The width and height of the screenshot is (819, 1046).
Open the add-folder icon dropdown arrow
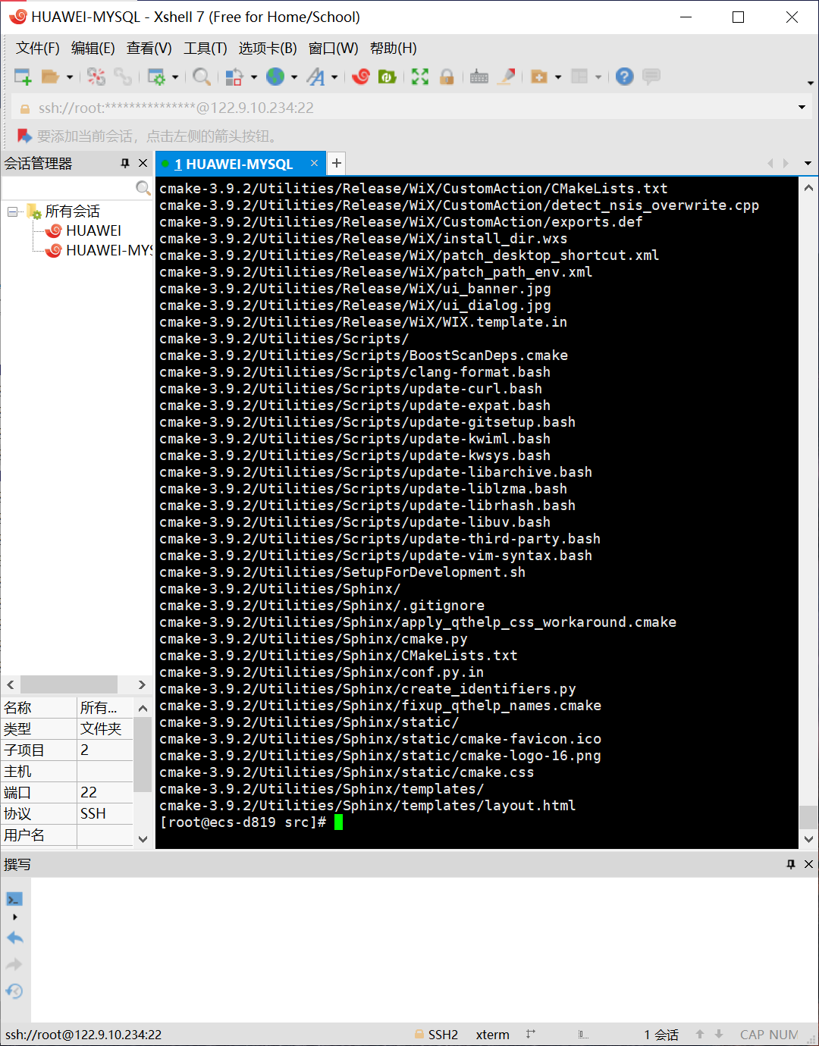point(558,77)
